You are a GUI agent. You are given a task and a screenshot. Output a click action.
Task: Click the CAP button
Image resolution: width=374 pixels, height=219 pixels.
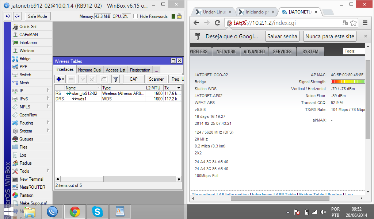click(134, 79)
